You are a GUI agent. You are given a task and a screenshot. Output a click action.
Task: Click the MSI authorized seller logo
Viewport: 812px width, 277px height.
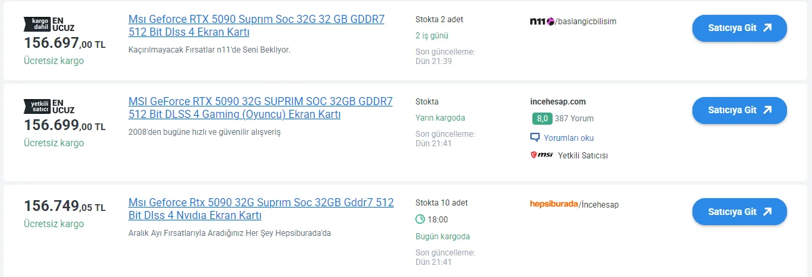tap(542, 155)
